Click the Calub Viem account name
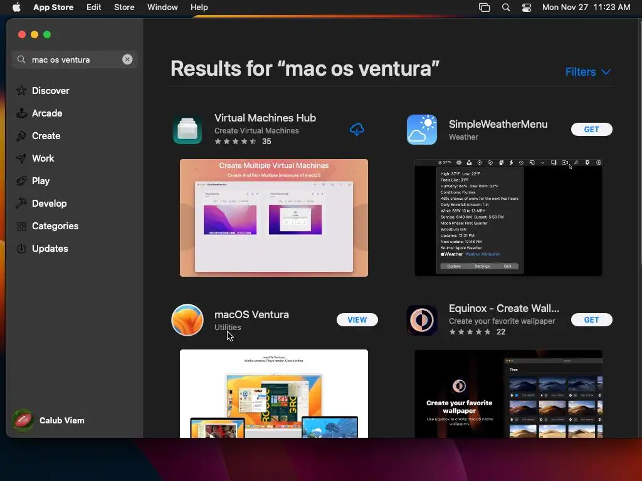 62,420
